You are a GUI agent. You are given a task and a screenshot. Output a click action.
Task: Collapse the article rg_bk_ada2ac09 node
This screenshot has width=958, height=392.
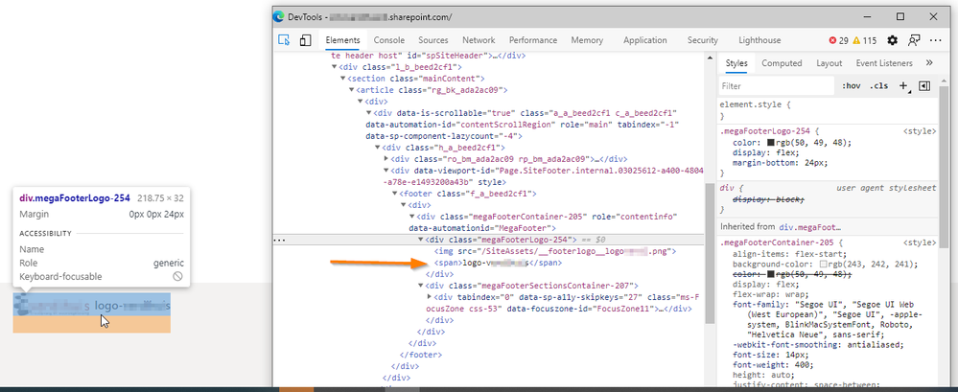(x=351, y=90)
